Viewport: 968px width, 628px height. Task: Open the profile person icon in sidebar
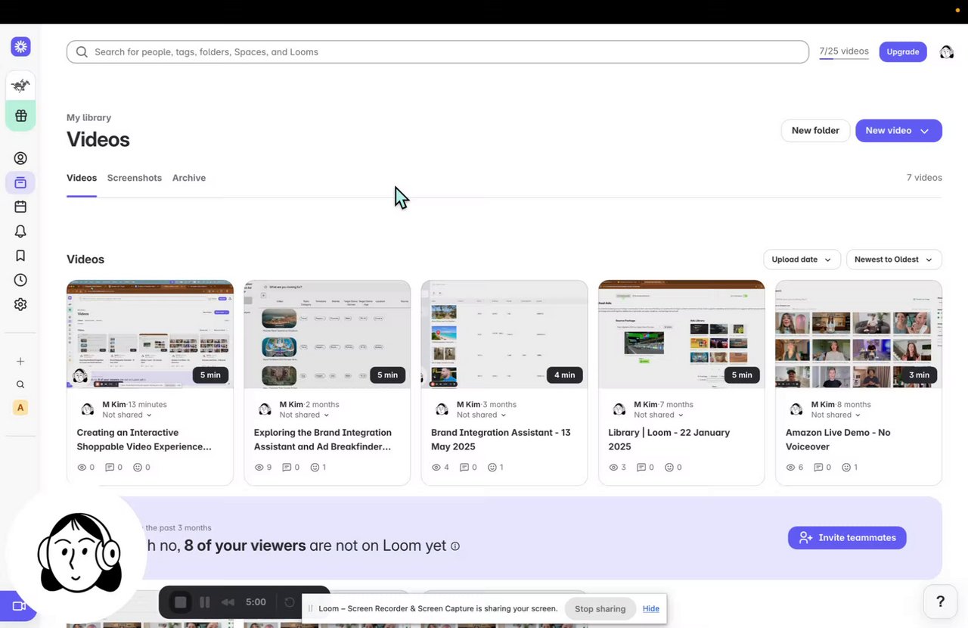pos(20,158)
